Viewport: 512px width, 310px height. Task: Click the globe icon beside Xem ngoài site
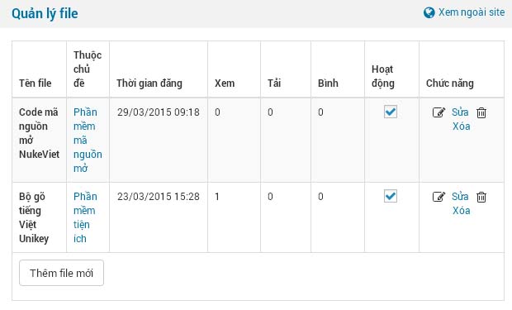pos(429,12)
